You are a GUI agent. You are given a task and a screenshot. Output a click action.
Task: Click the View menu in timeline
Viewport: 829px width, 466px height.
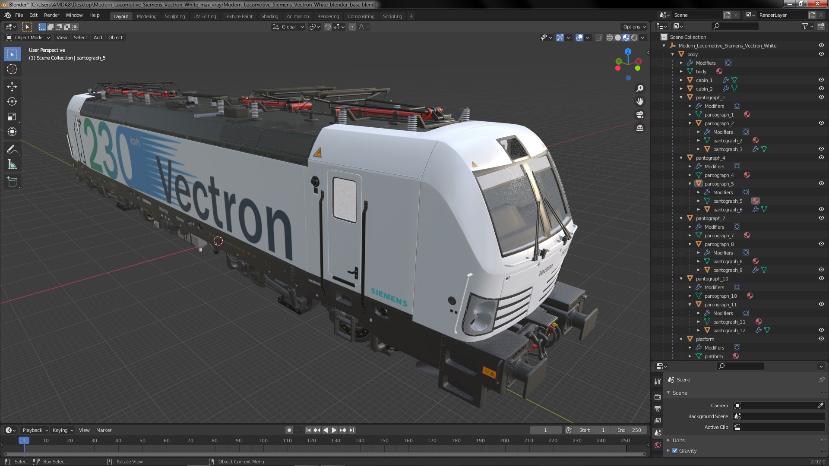pyautogui.click(x=84, y=430)
